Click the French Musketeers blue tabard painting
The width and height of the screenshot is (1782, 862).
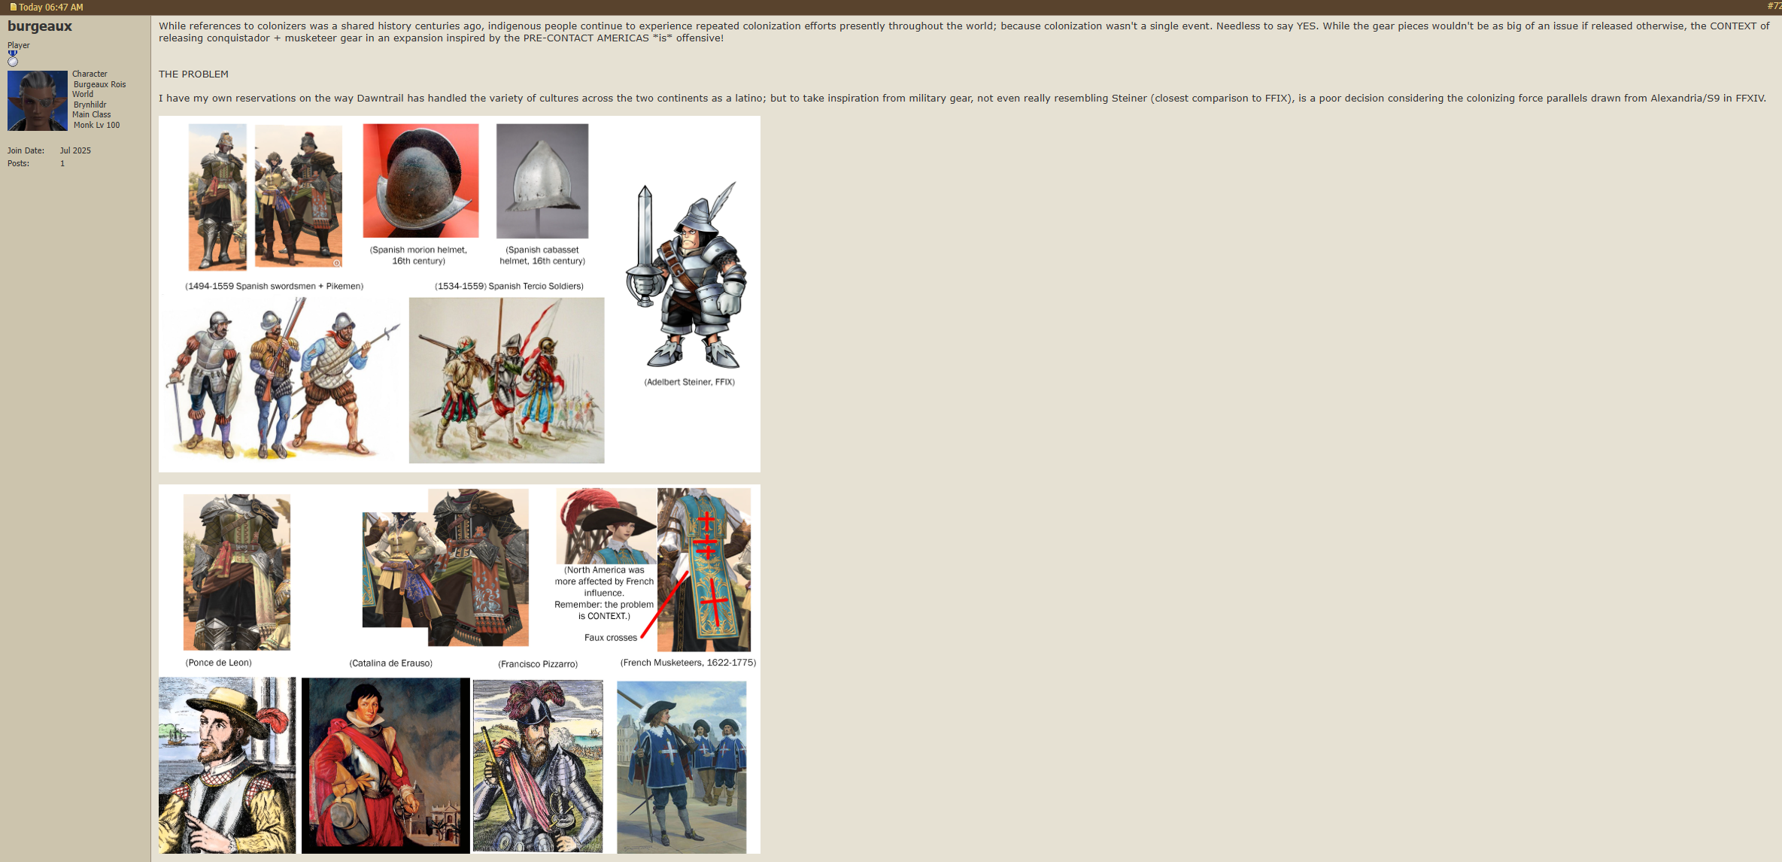tap(682, 767)
